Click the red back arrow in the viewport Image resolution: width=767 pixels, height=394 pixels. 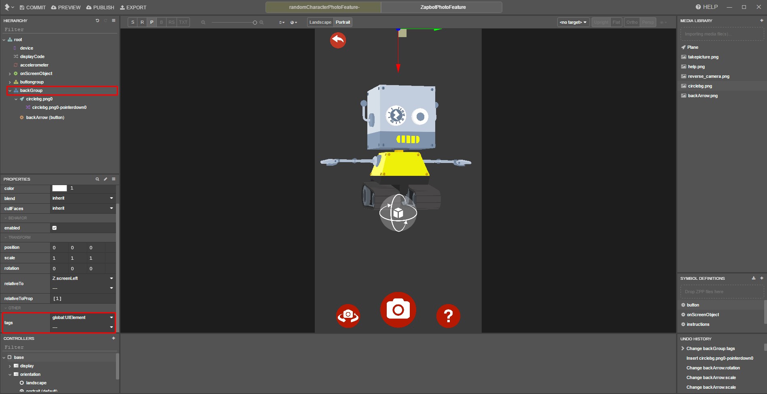click(338, 40)
